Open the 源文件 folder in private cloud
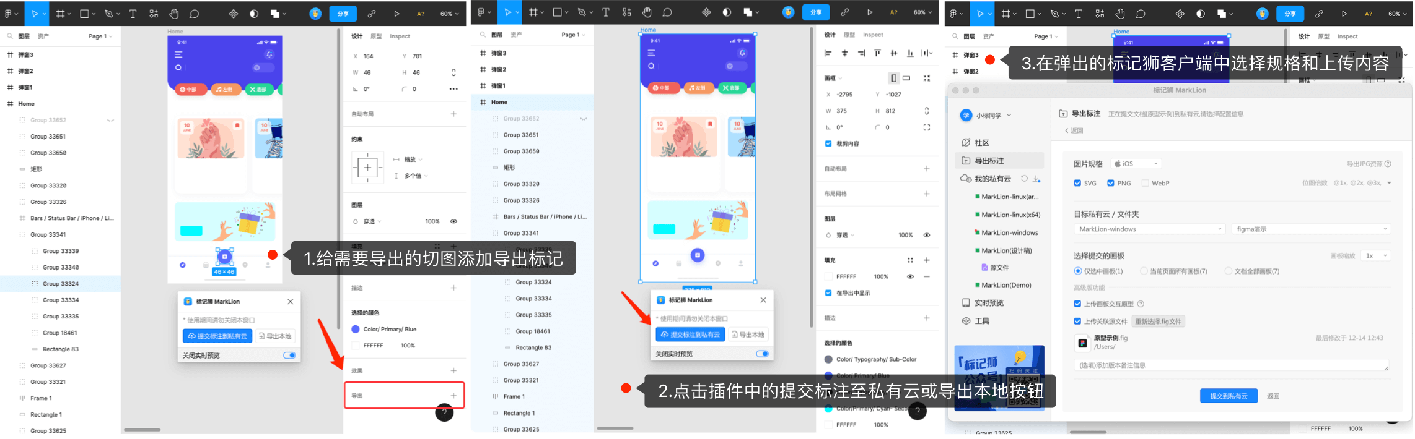This screenshot has height=439, width=1415. tap(999, 268)
